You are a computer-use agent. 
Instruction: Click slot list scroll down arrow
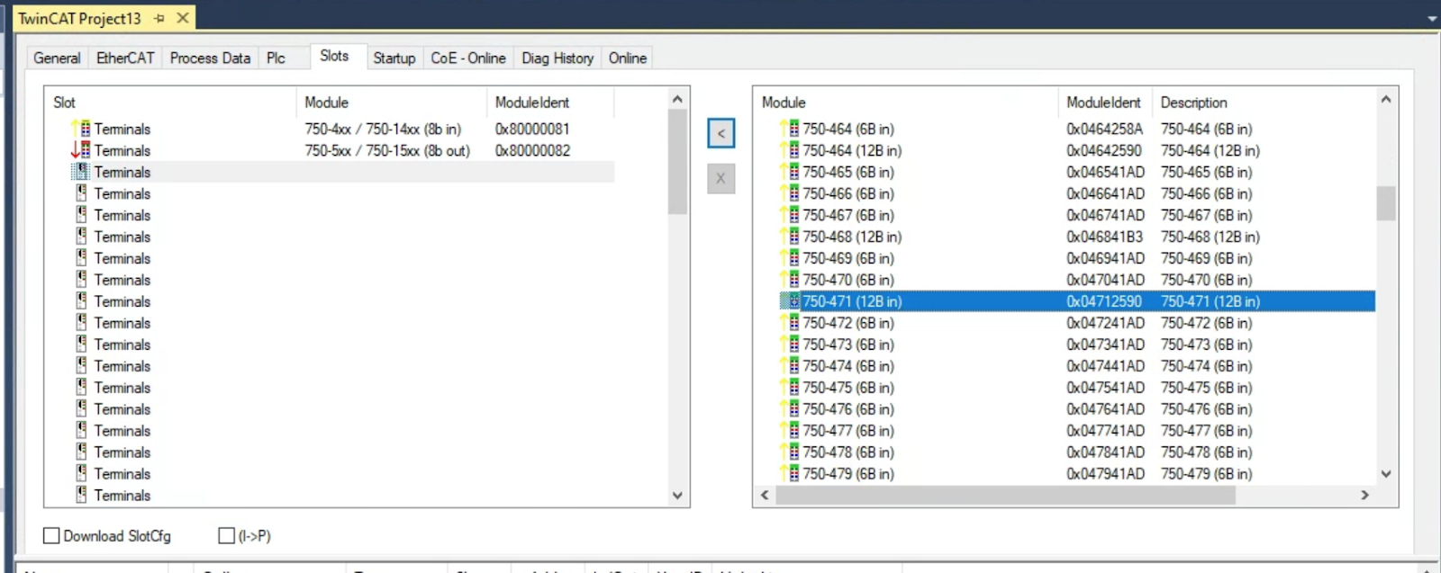coord(677,495)
